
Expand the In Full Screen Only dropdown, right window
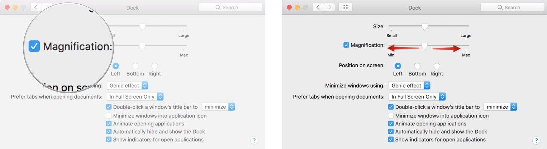pos(417,96)
